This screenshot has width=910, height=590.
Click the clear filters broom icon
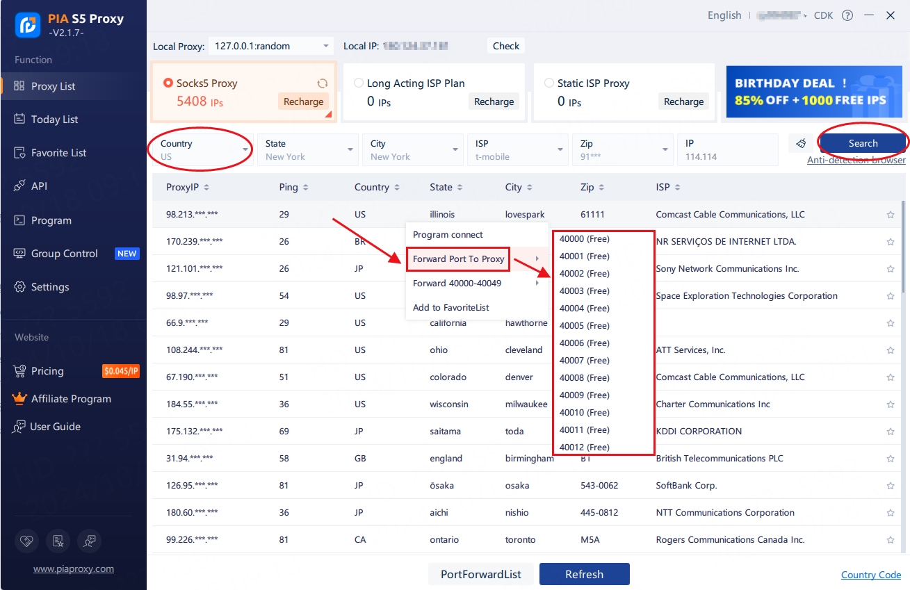[x=801, y=143]
